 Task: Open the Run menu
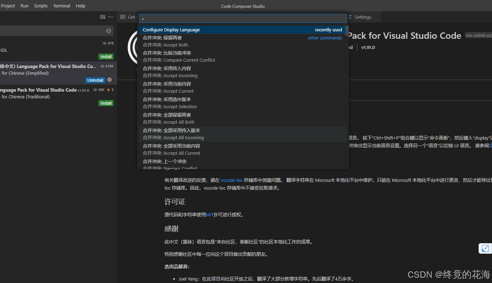click(x=24, y=6)
